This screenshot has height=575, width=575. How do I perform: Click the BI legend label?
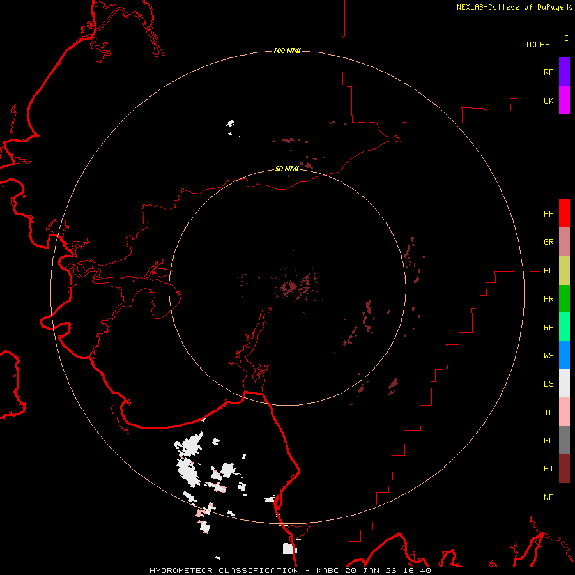coord(549,469)
